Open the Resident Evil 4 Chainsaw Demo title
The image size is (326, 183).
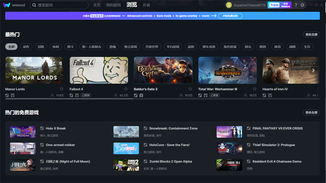click(x=277, y=161)
